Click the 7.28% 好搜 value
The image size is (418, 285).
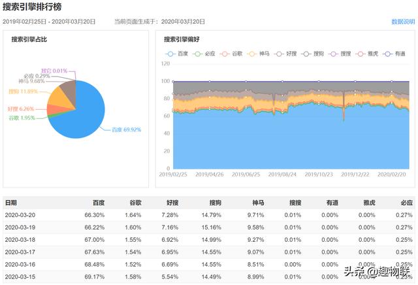coord(170,215)
